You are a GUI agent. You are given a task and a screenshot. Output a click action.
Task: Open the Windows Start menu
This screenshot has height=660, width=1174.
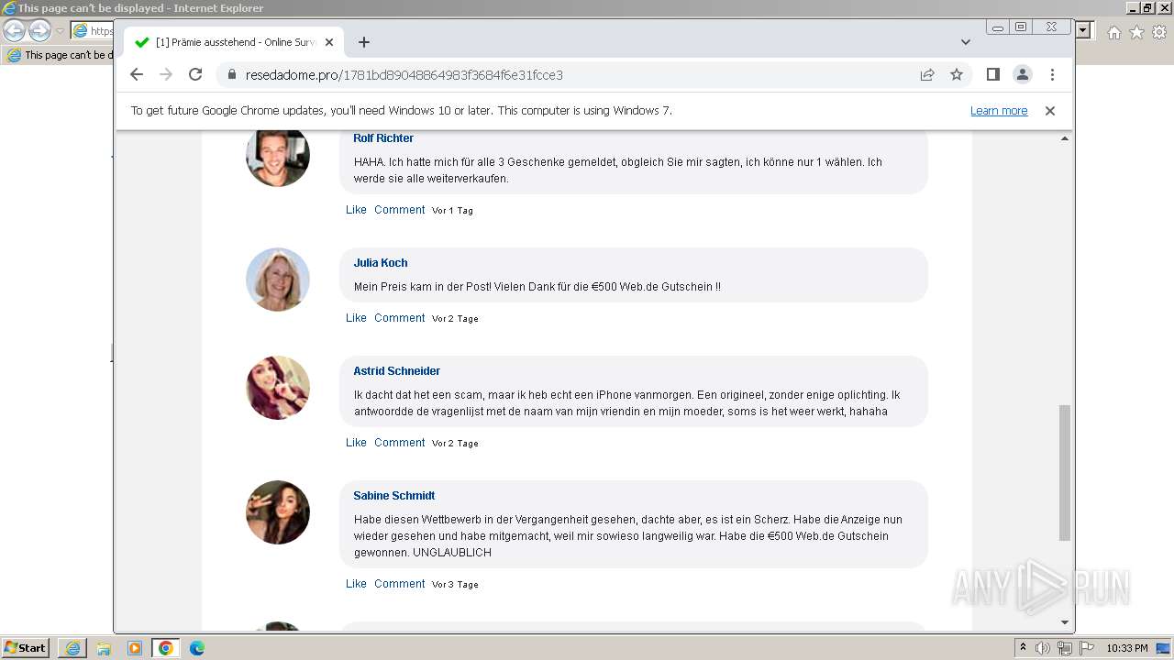[26, 647]
